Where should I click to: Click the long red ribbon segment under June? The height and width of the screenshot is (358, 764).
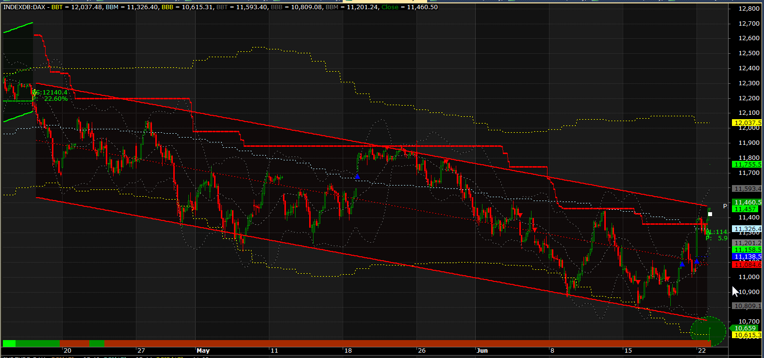408,343
